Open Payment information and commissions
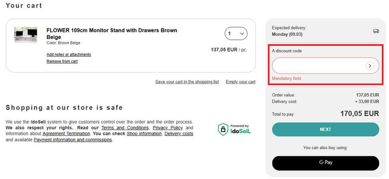 click(x=73, y=140)
